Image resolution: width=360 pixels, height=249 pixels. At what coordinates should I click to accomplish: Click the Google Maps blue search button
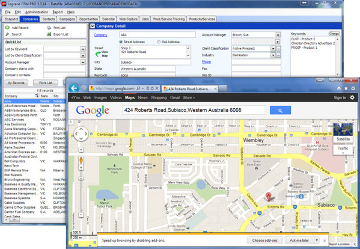pyautogui.click(x=280, y=110)
